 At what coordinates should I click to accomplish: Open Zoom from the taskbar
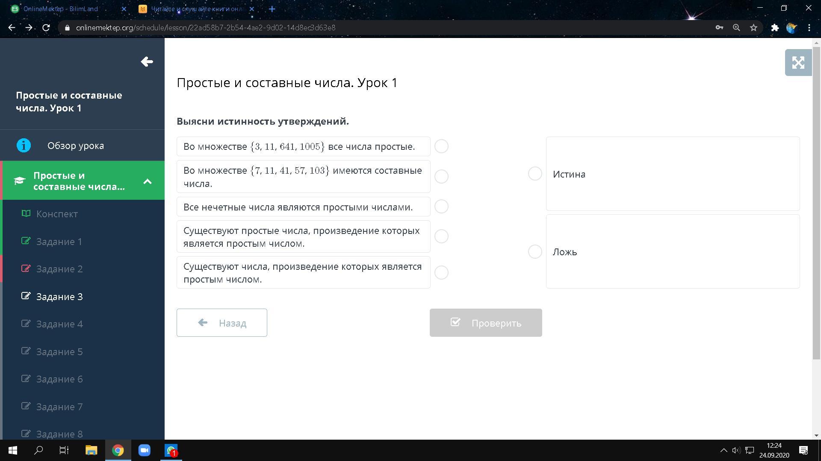[145, 450]
